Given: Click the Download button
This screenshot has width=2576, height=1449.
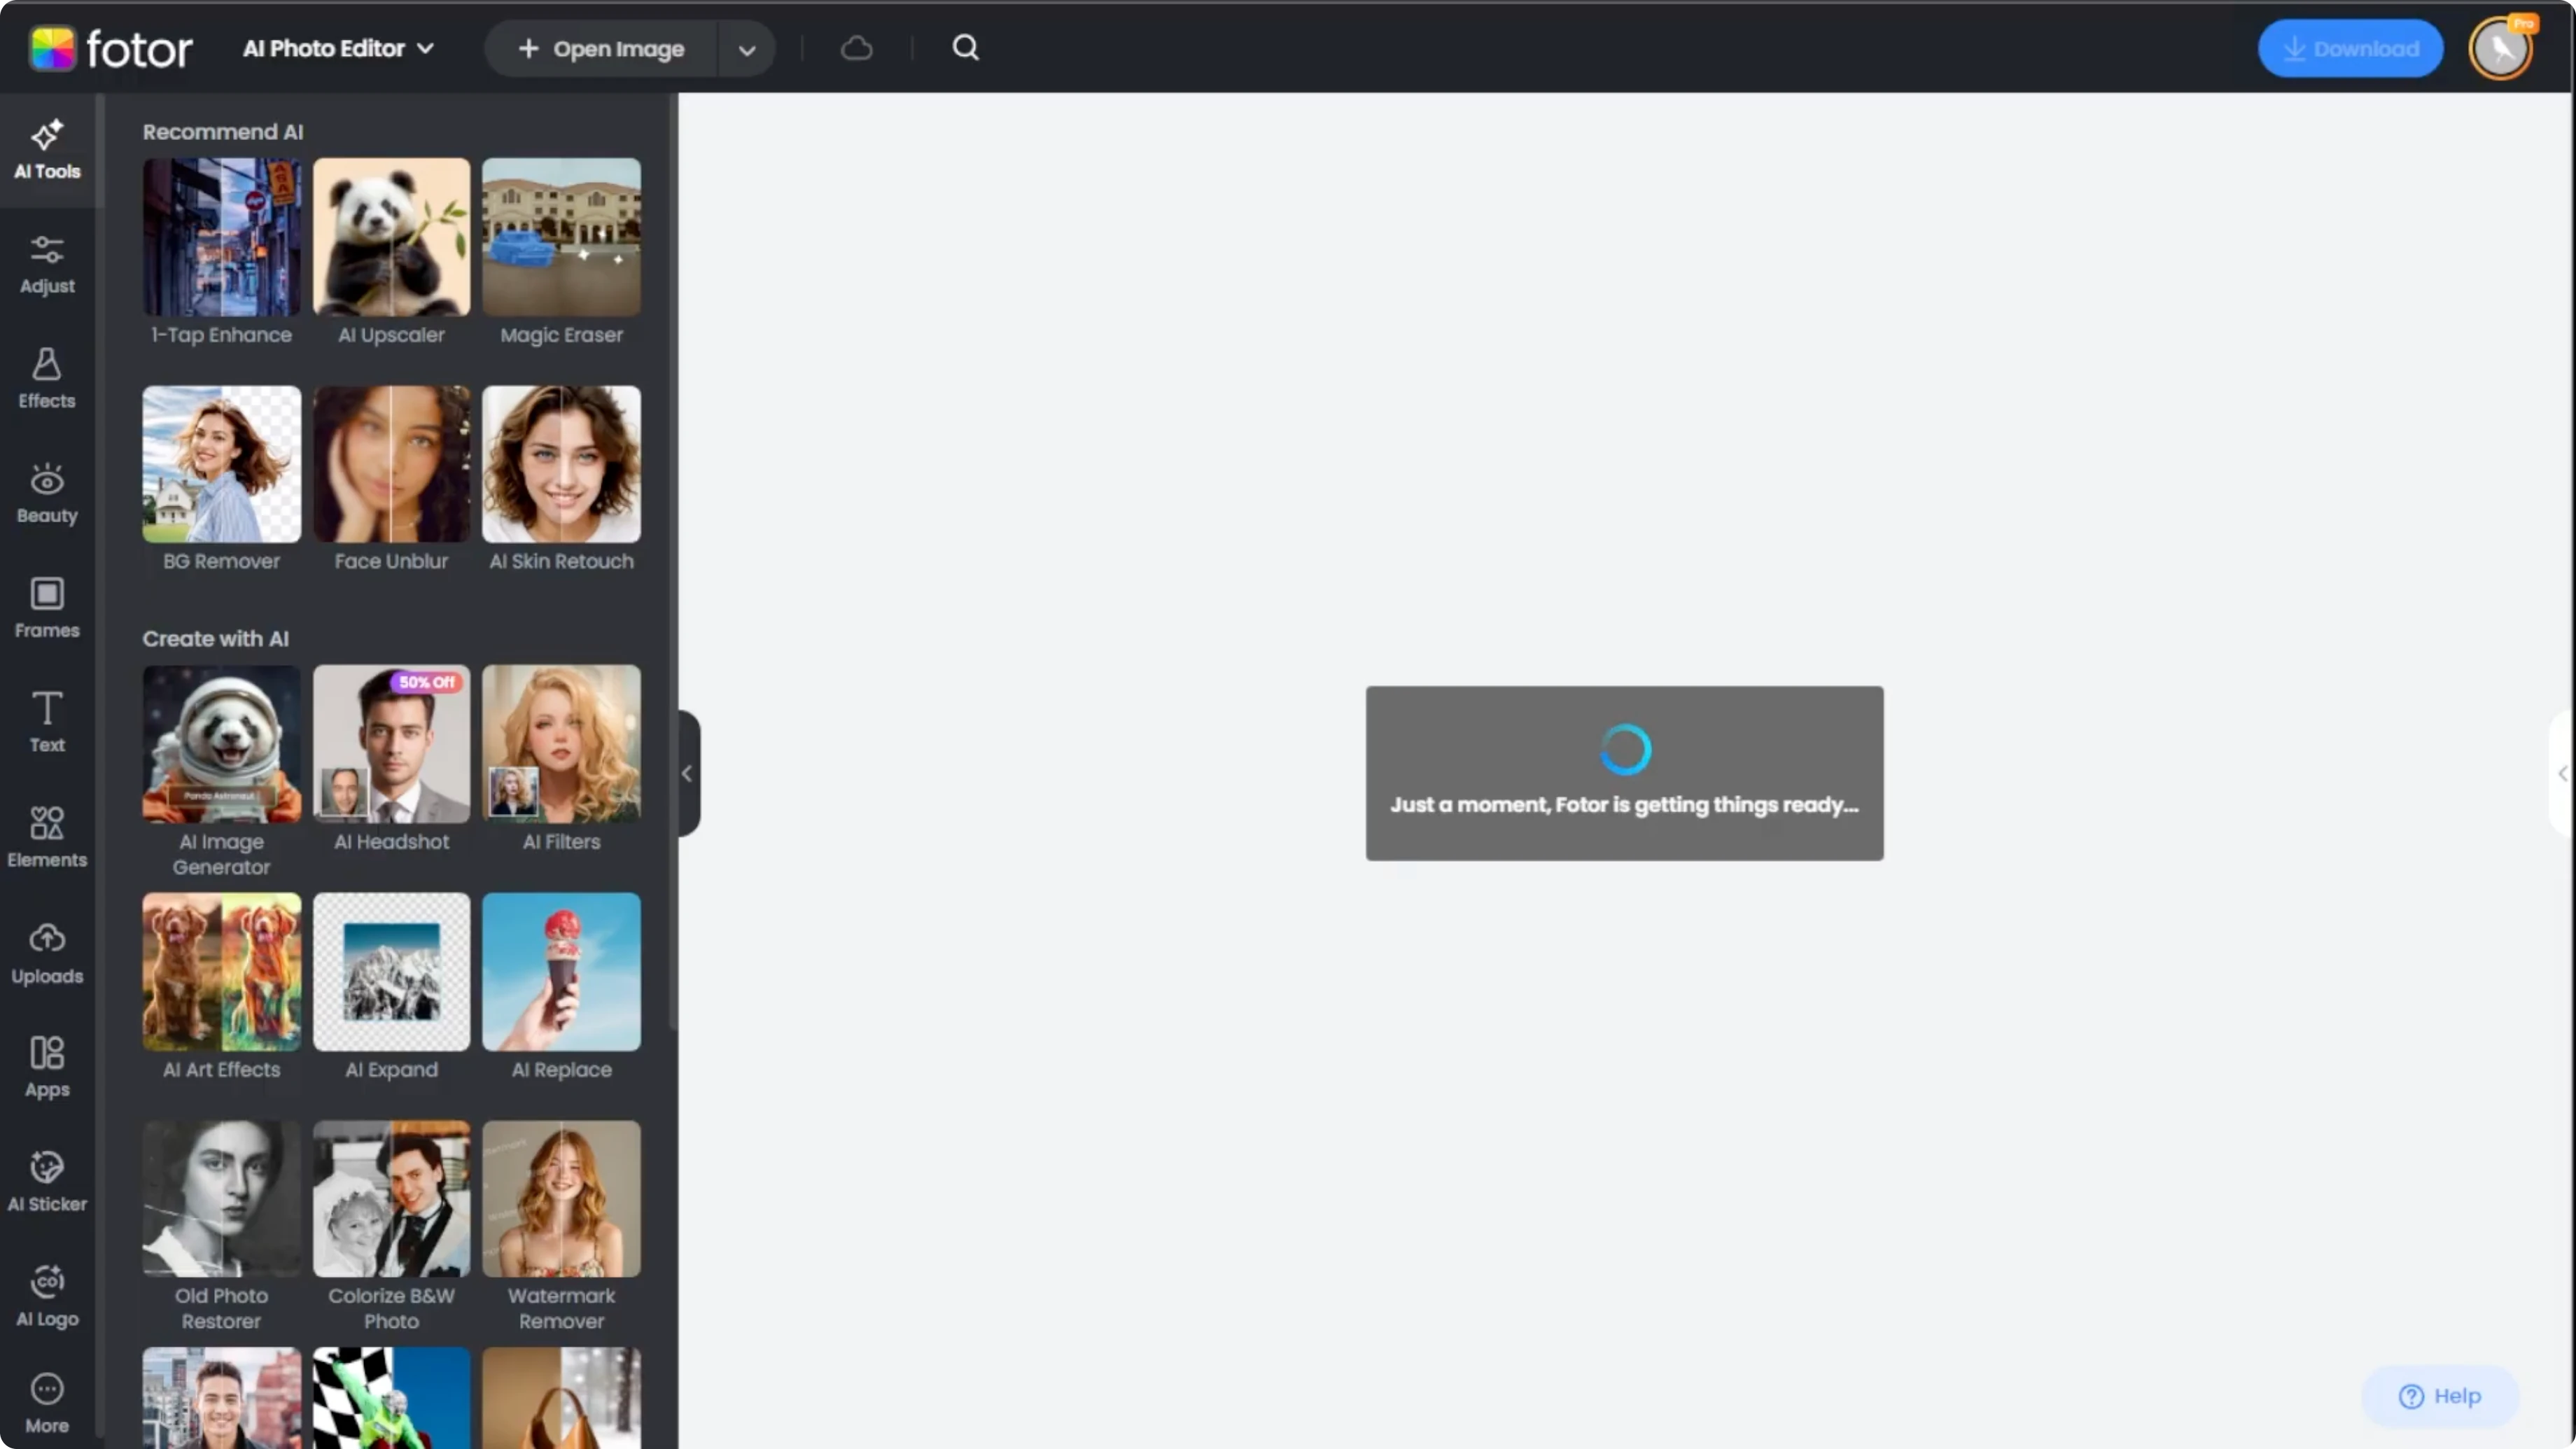Looking at the screenshot, I should point(2350,48).
